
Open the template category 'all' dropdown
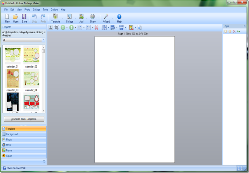tap(43, 40)
